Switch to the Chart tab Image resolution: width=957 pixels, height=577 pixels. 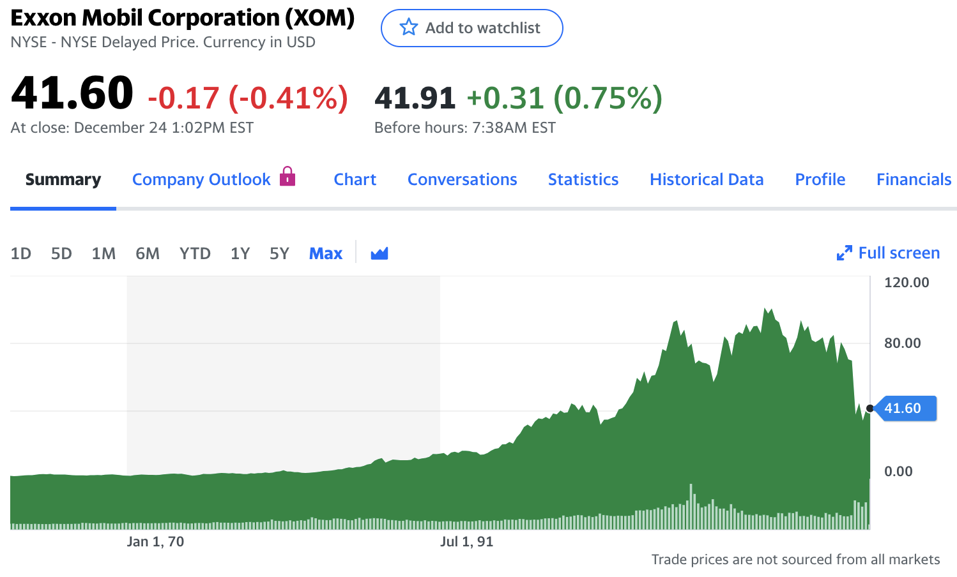[355, 180]
